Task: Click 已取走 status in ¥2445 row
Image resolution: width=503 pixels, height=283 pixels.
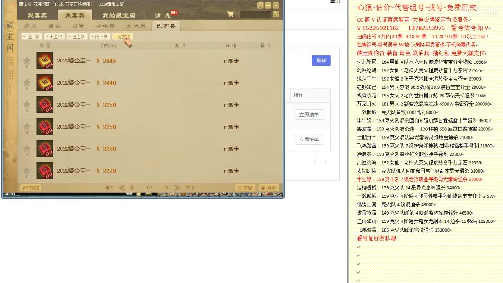Action: (x=231, y=61)
